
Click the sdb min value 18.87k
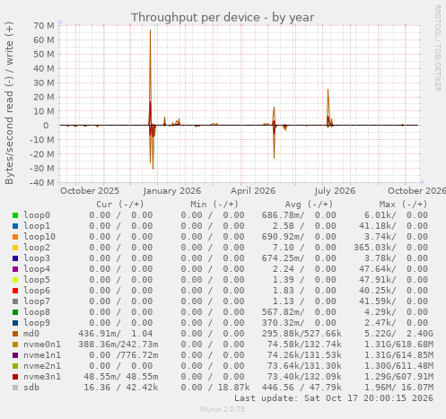tap(233, 388)
